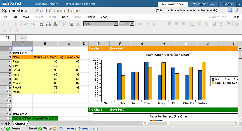Click previous sheet left arrow
The height and width of the screenshot is (131, 242).
(6, 124)
